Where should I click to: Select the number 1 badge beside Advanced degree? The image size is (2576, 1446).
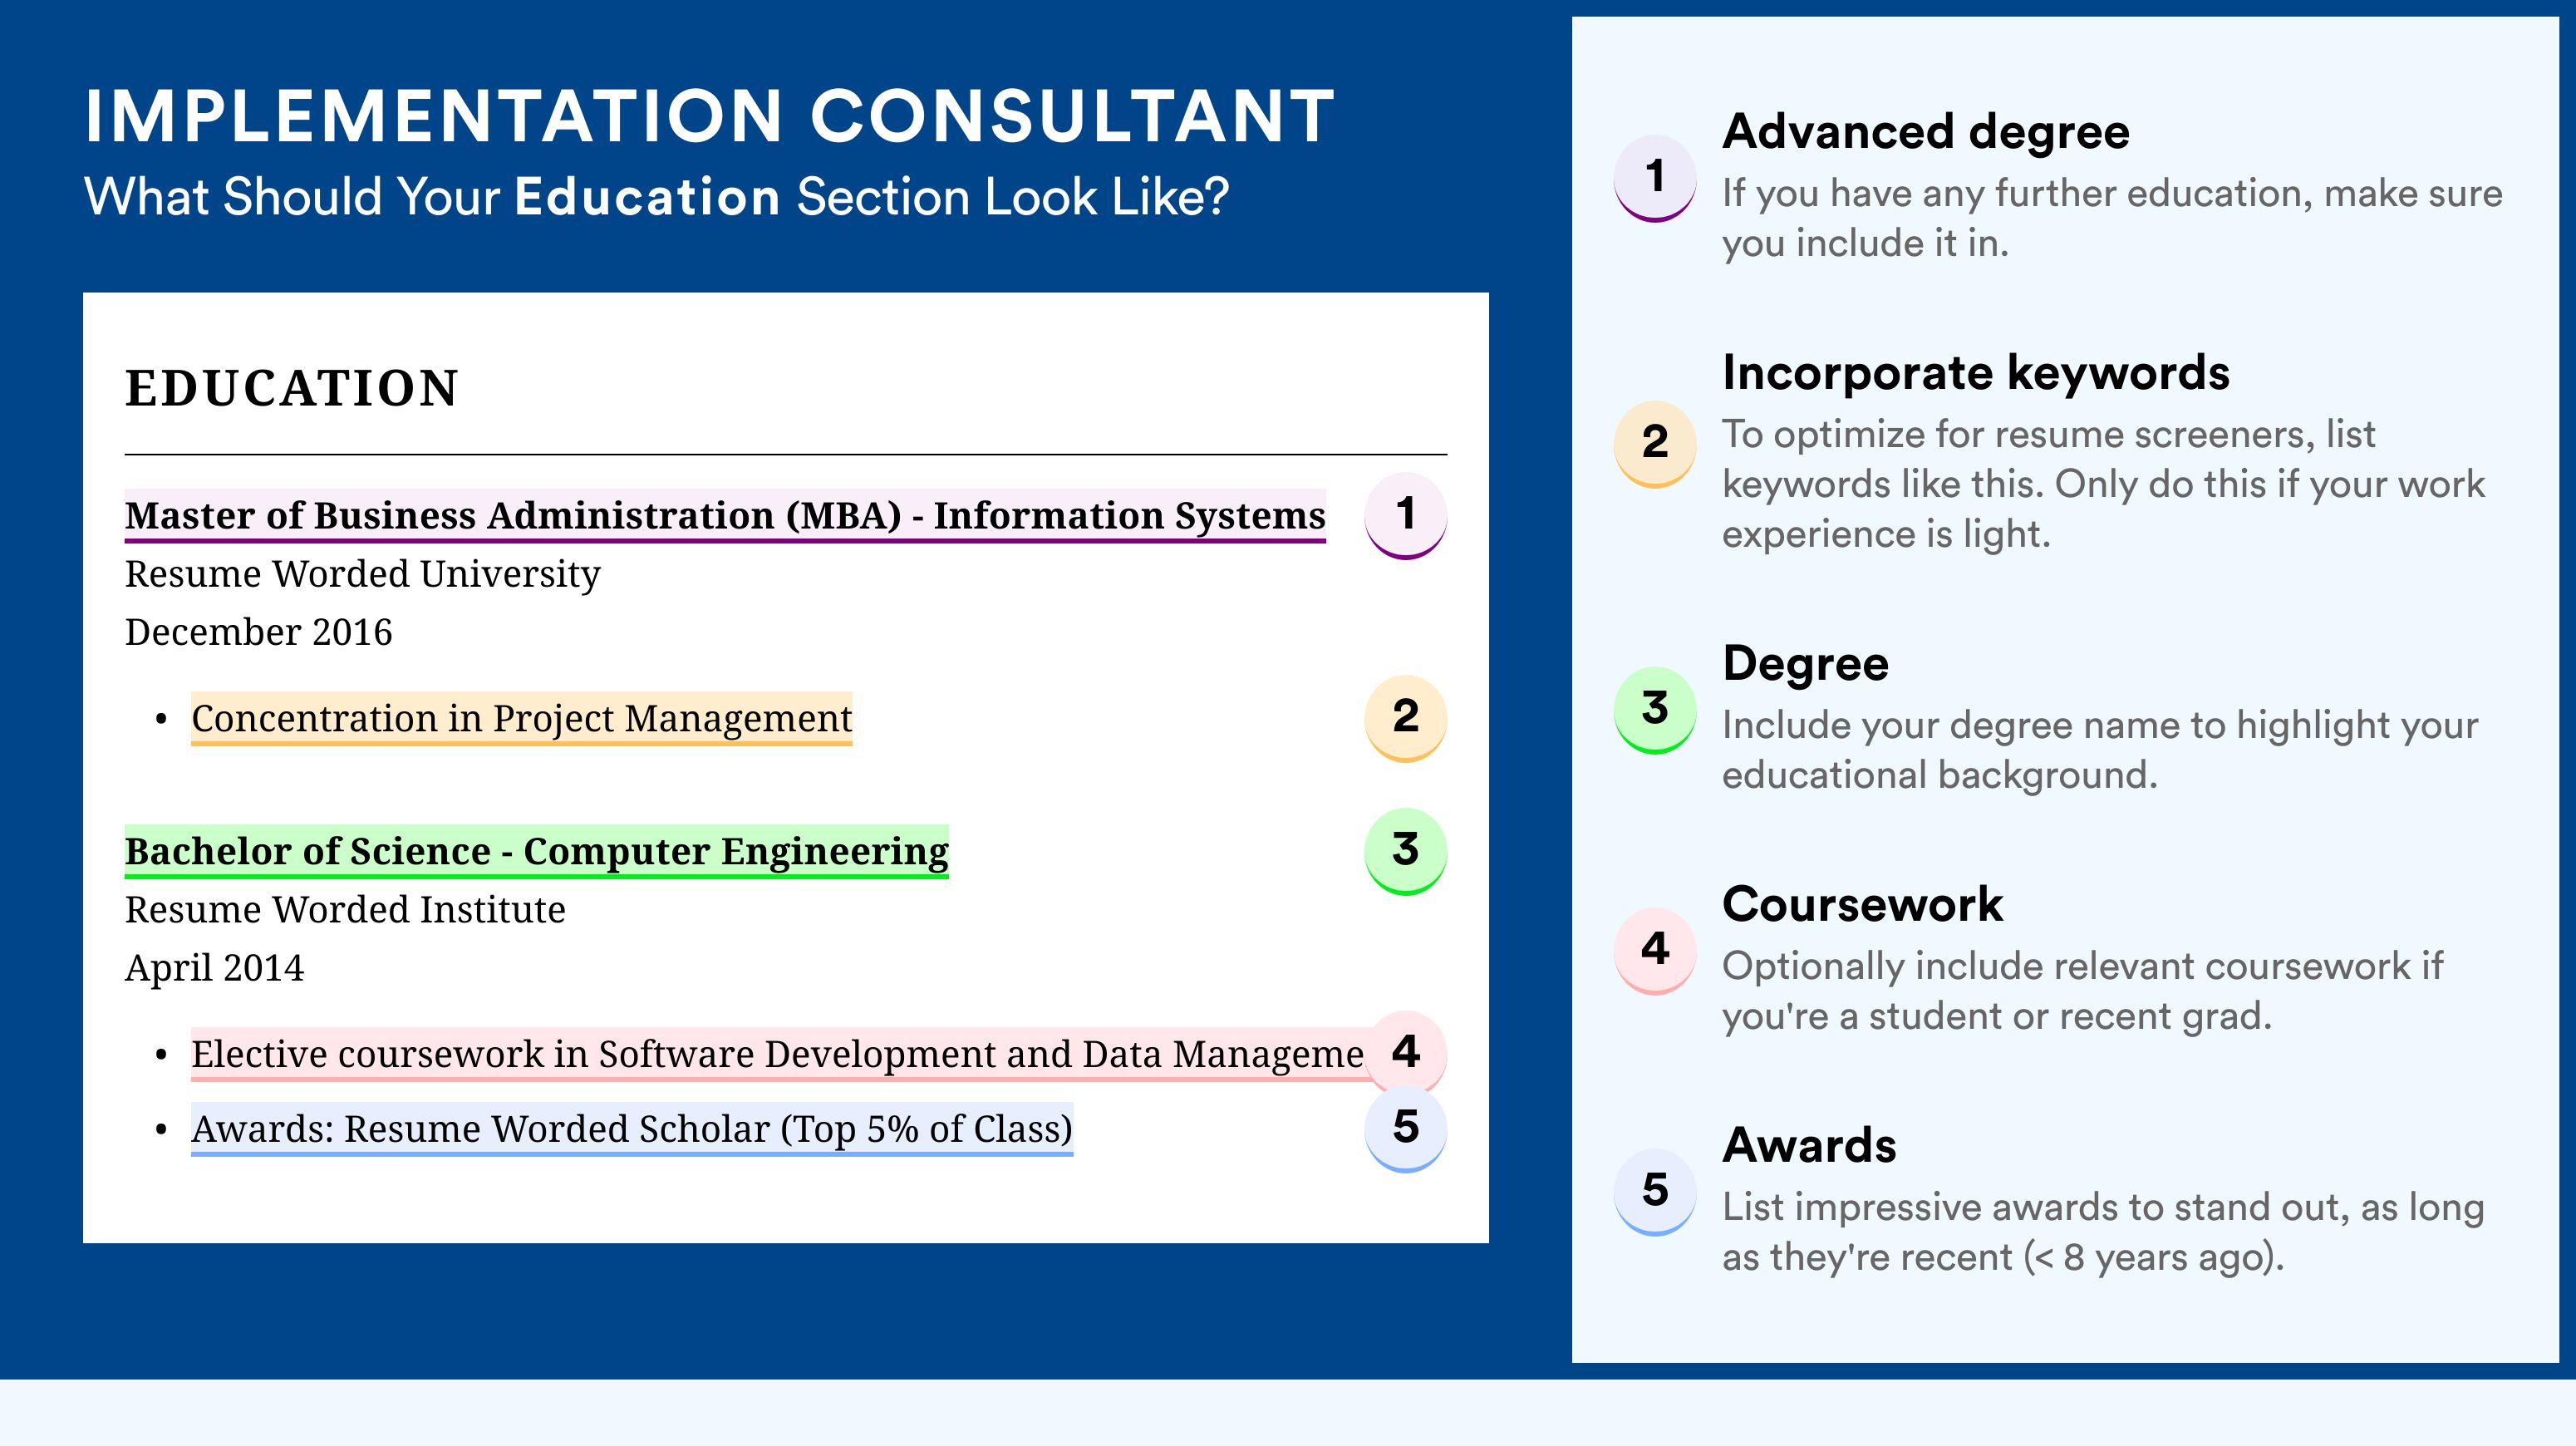coord(1655,177)
